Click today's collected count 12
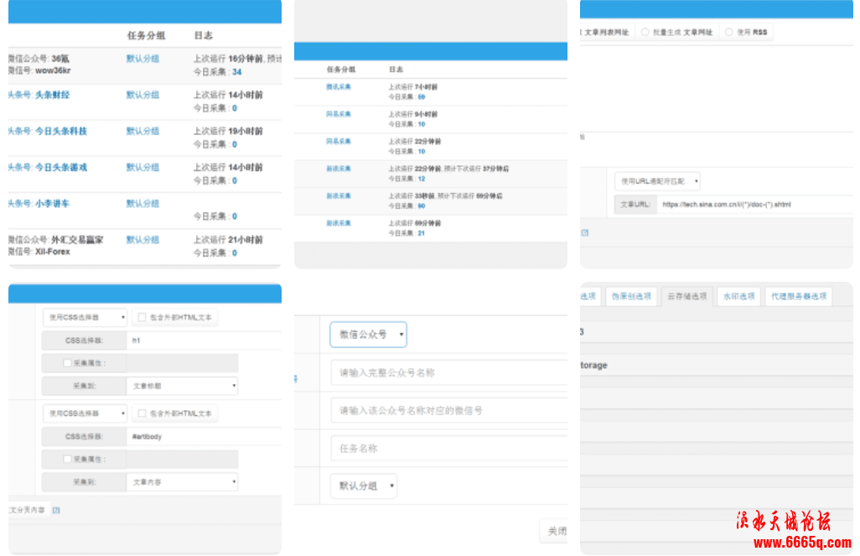 click(422, 179)
